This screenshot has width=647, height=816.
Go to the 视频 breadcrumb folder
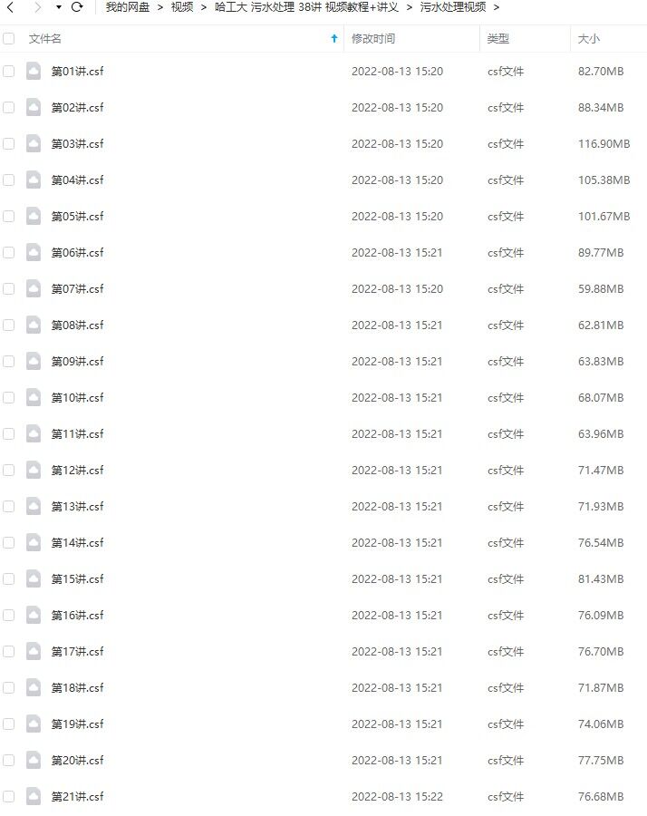(182, 7)
